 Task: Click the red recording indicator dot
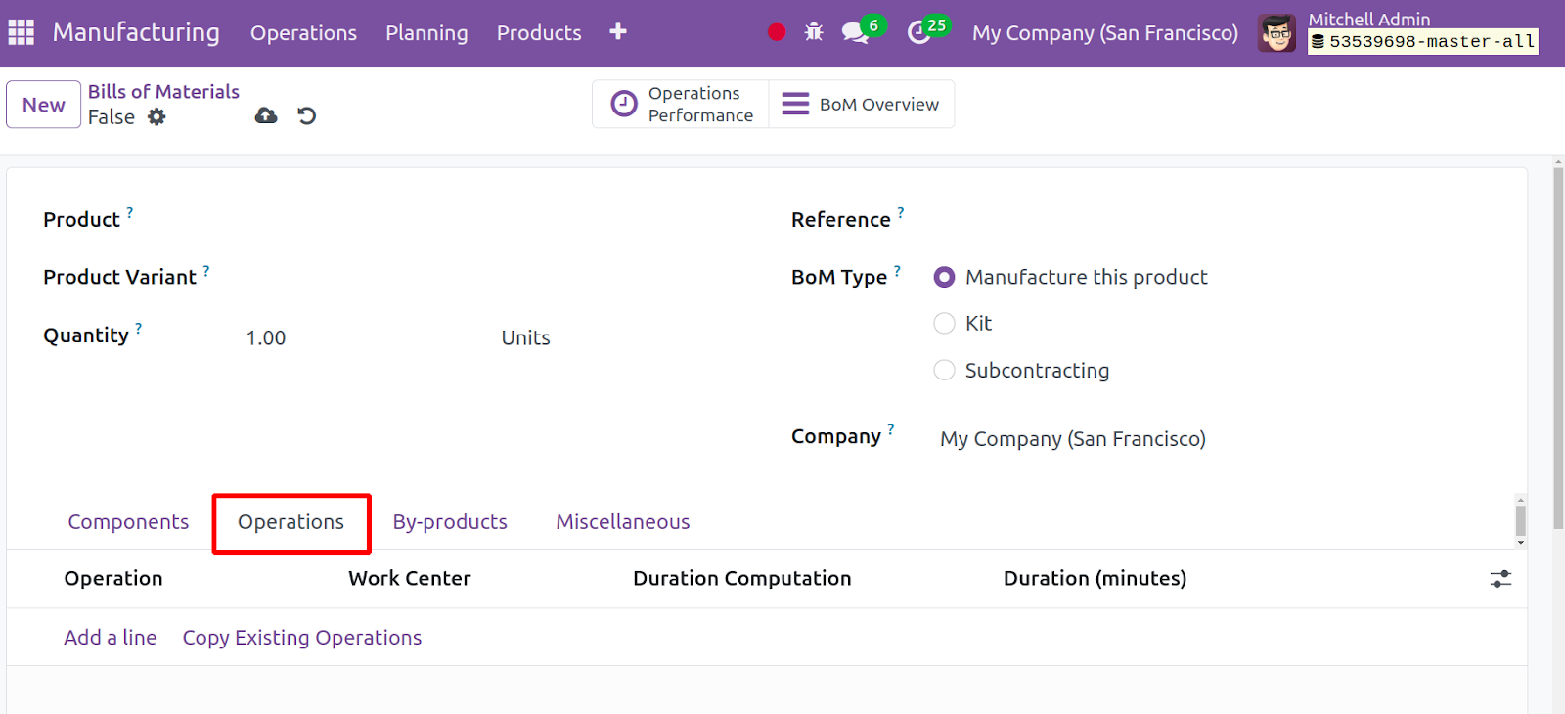click(777, 32)
